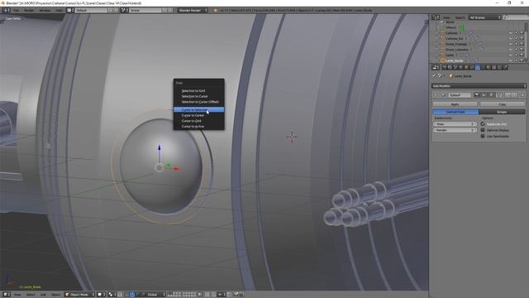529x298 pixels.
Task: Choose Cursor to Center in Snap menu
Action: coord(198,115)
